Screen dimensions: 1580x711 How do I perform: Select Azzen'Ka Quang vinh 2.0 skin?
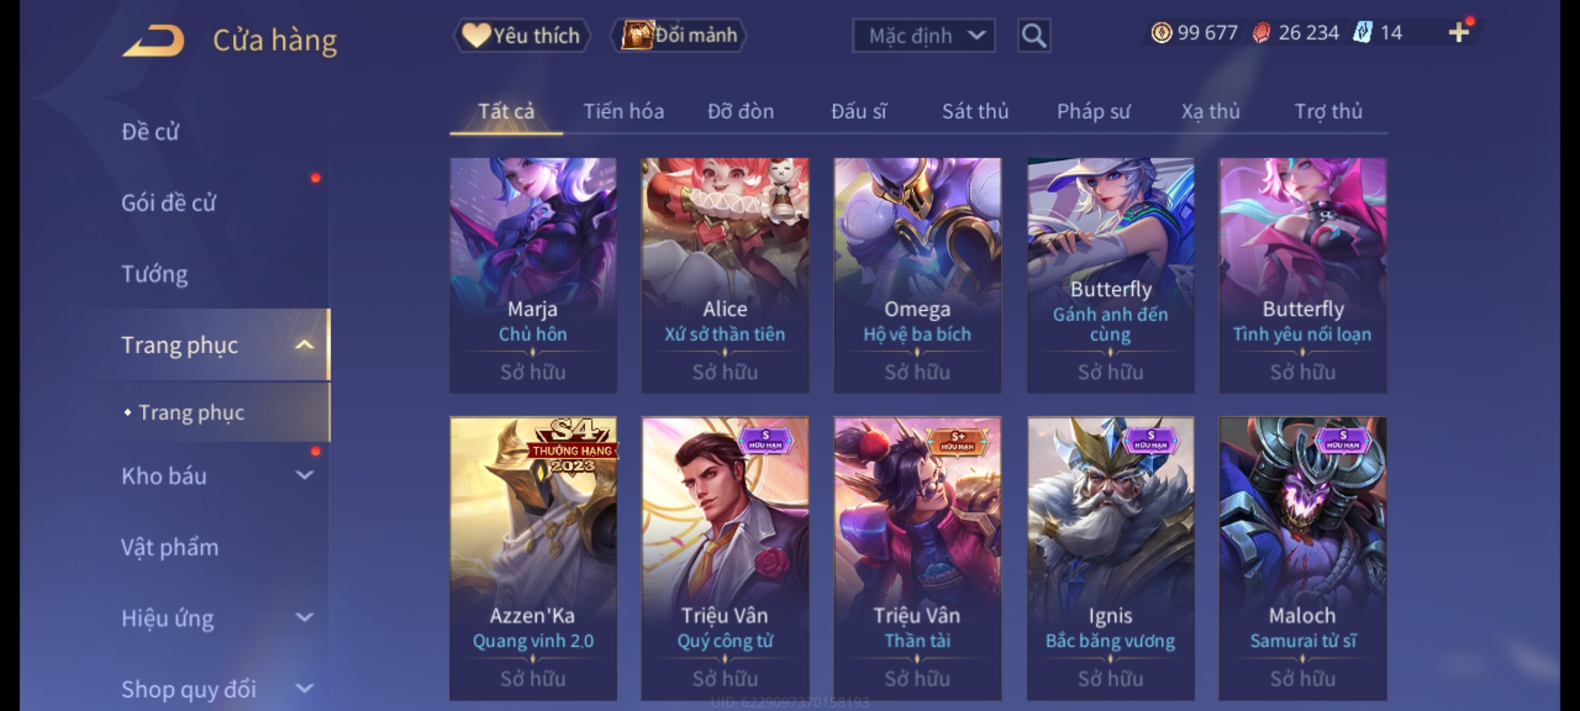[533, 558]
